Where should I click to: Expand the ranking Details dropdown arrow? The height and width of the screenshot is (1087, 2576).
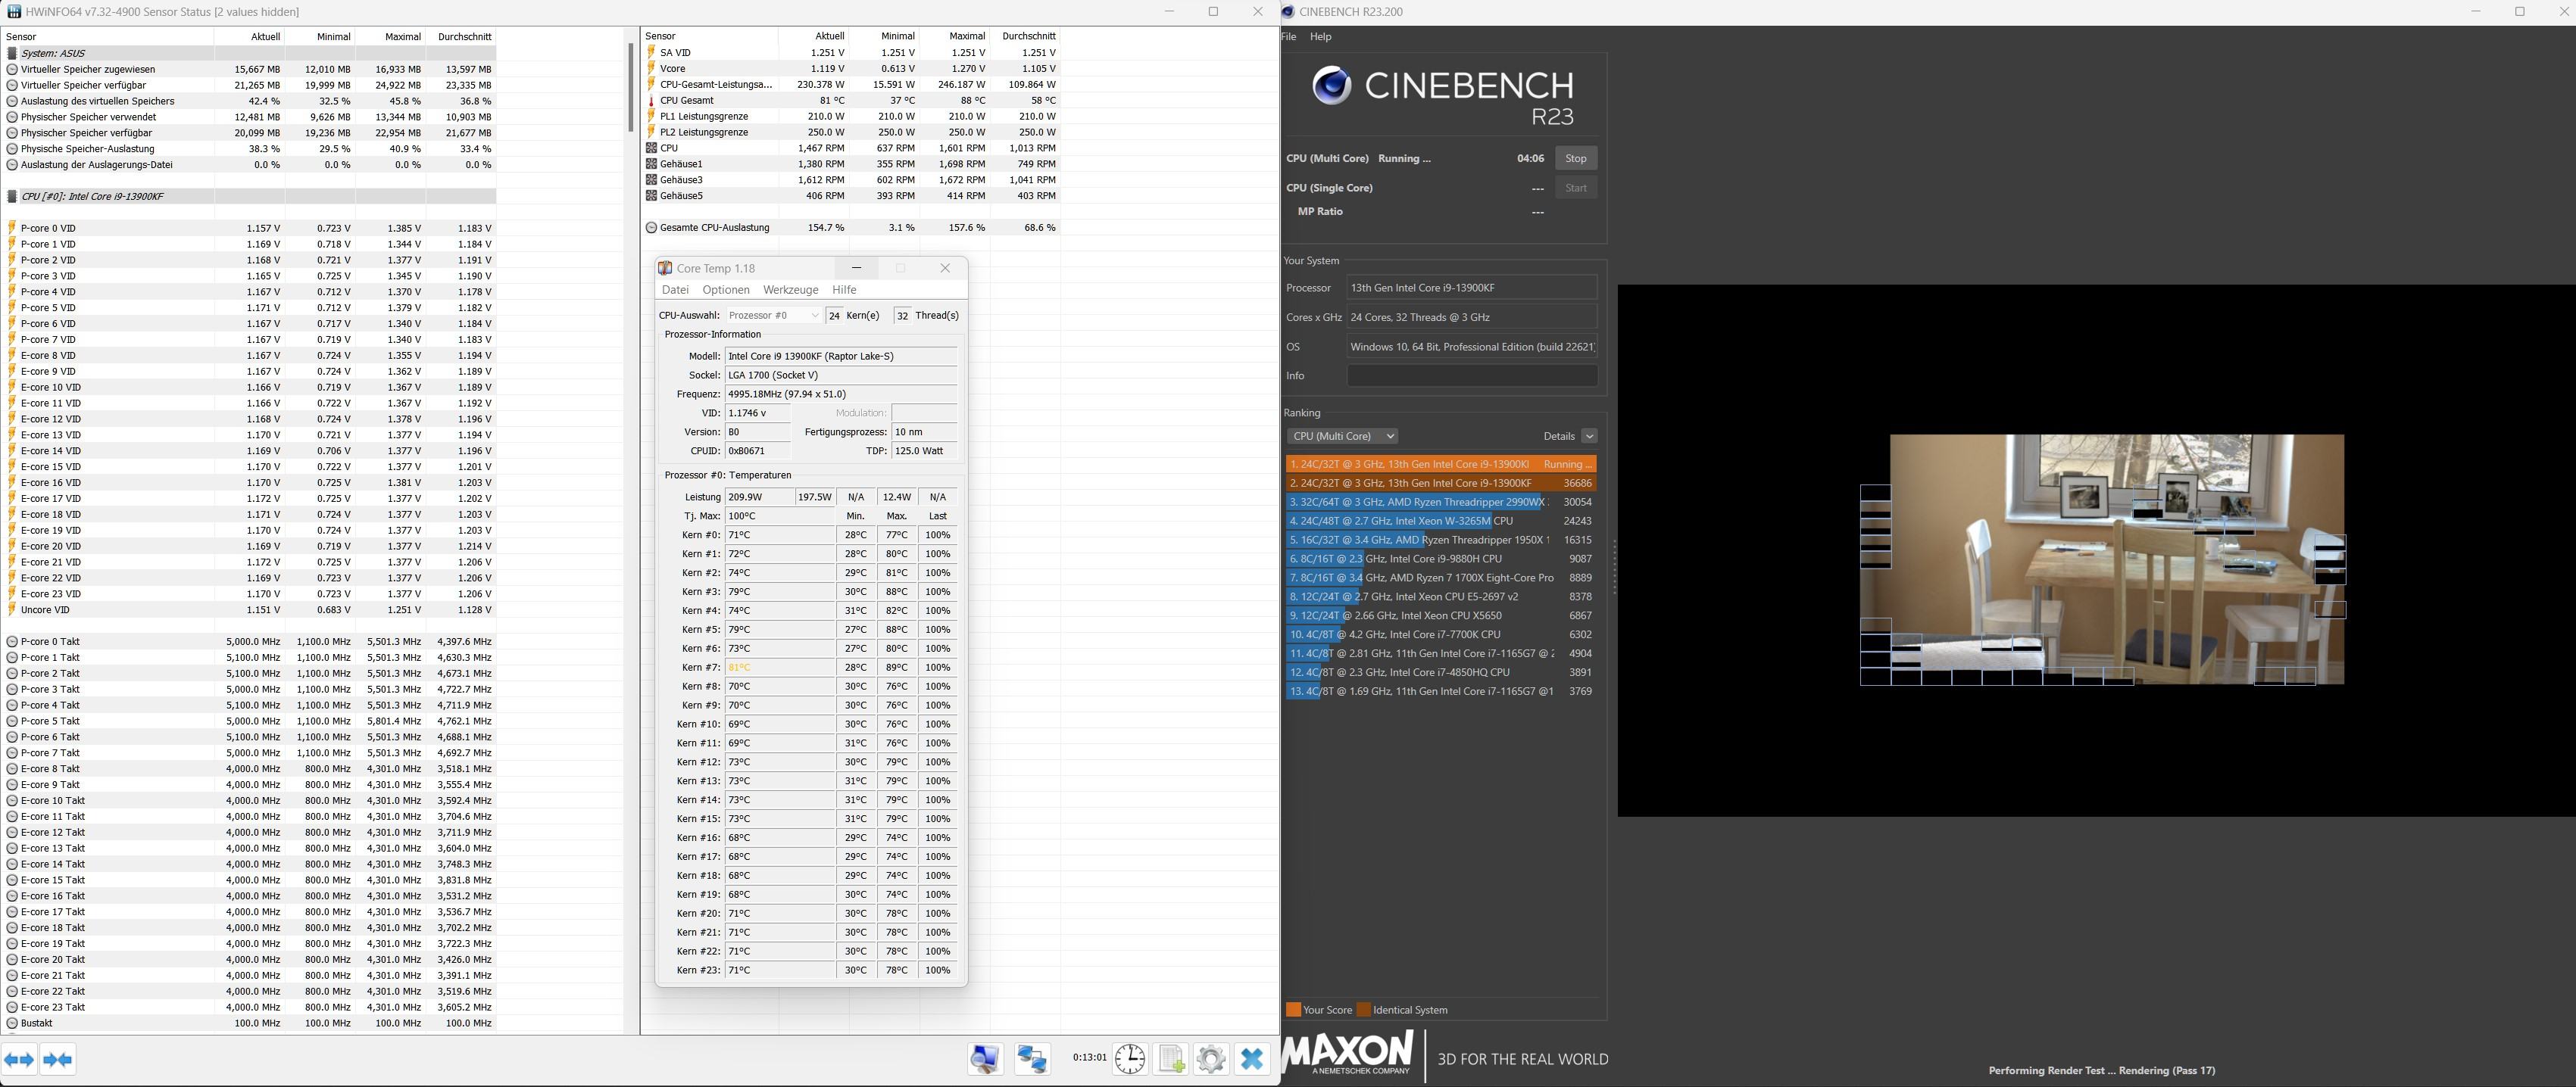coord(1589,435)
